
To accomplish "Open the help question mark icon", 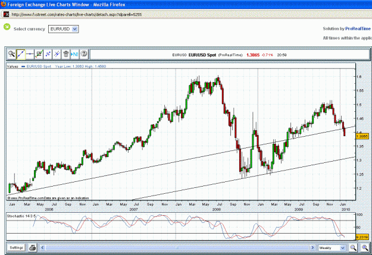I will (x=84, y=54).
